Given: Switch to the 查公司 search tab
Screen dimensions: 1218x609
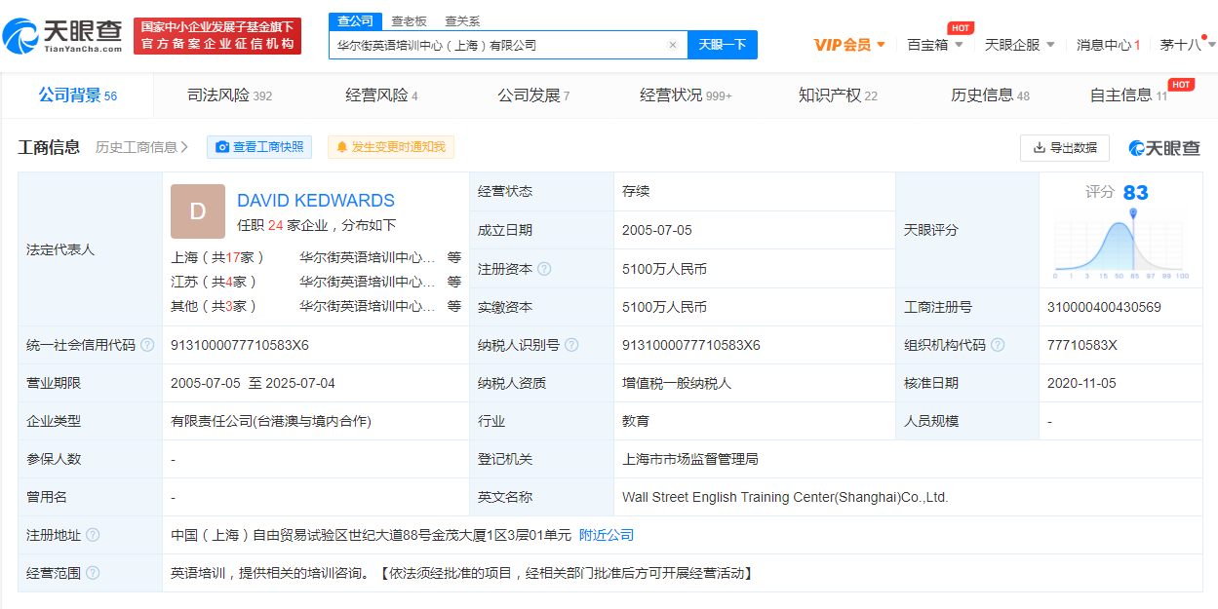Looking at the screenshot, I should click(x=356, y=21).
